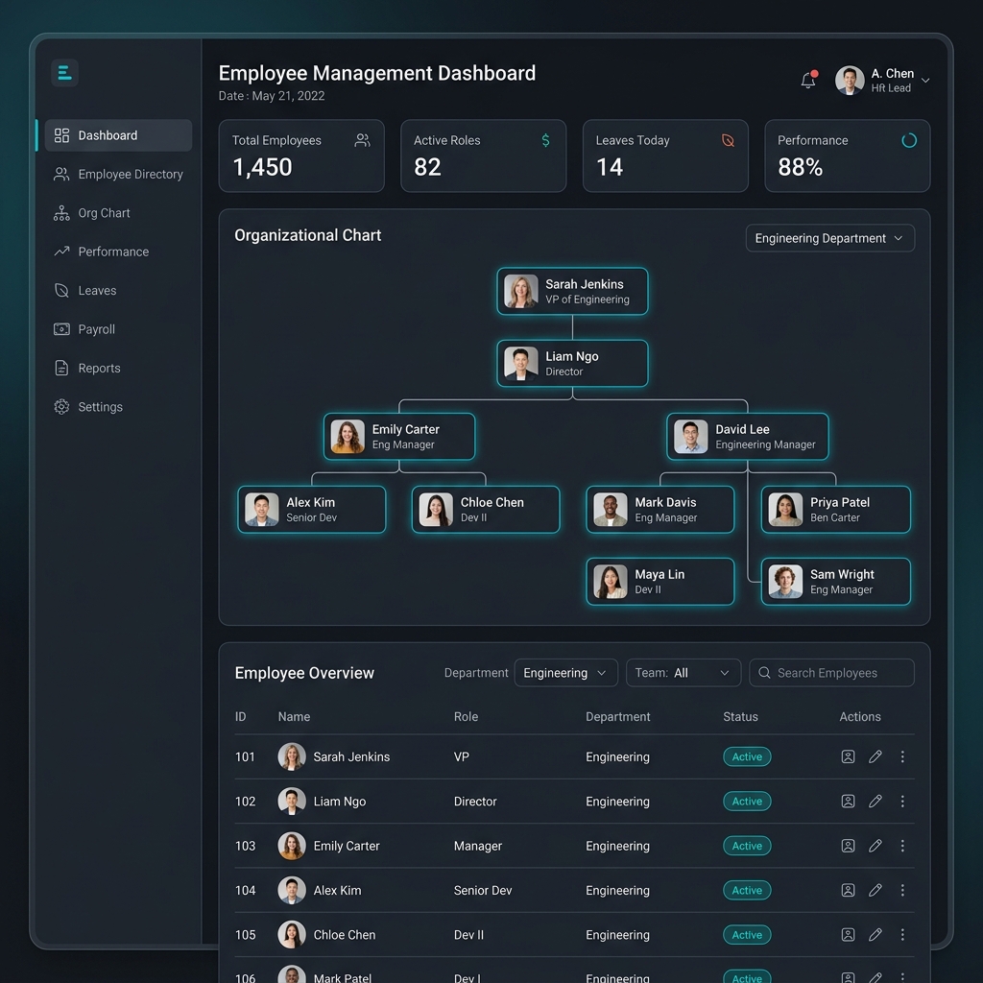Click Priya Patel org chart card
This screenshot has width=983, height=983.
tap(836, 510)
